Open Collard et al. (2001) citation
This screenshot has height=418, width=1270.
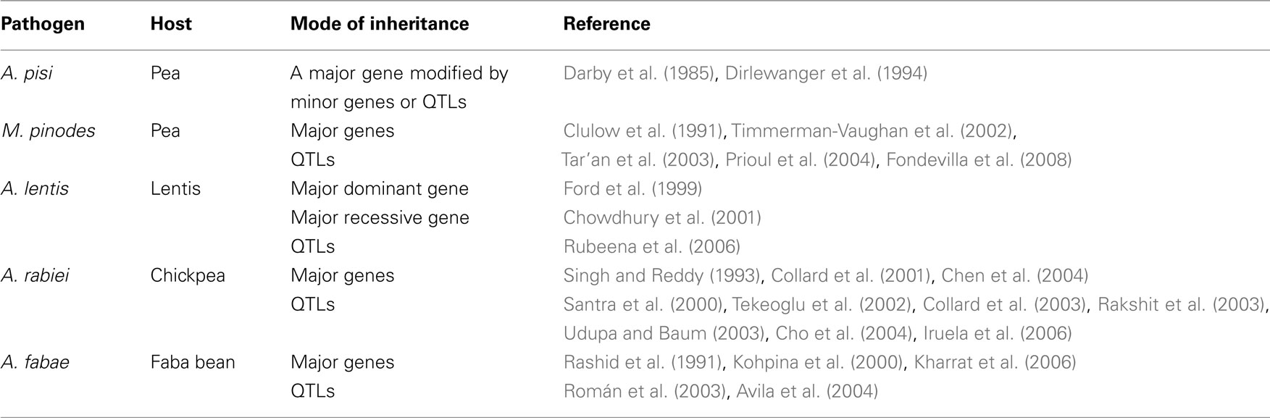coord(851,276)
